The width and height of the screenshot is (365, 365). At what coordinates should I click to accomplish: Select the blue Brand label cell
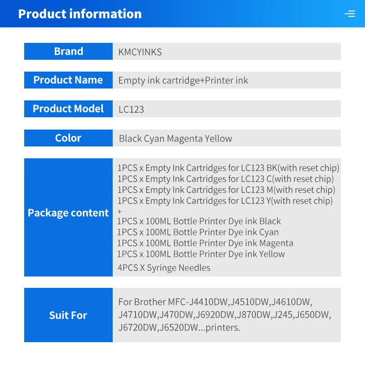68,51
